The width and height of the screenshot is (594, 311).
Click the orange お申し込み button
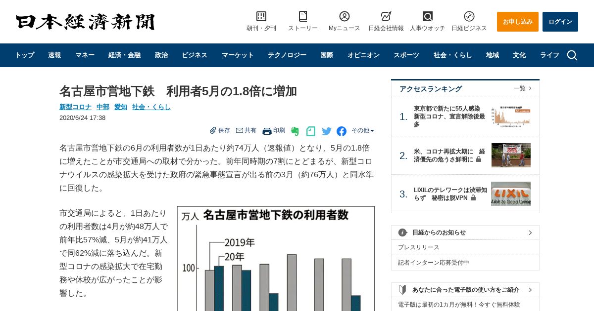[518, 22]
